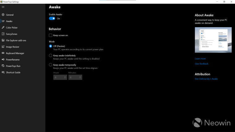Screen dimensions: 235x132
Task: Minimize the PowerToys Settings window
Action: 217,2
